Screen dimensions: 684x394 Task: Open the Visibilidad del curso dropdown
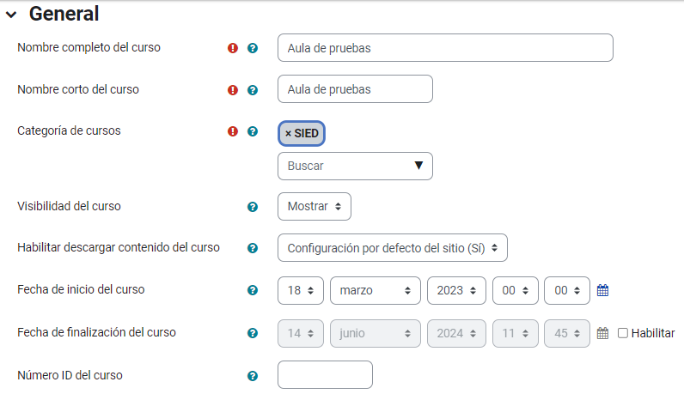click(315, 207)
